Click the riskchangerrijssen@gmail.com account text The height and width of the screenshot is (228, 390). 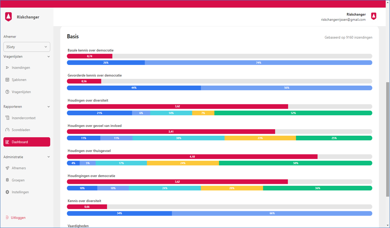343,20
